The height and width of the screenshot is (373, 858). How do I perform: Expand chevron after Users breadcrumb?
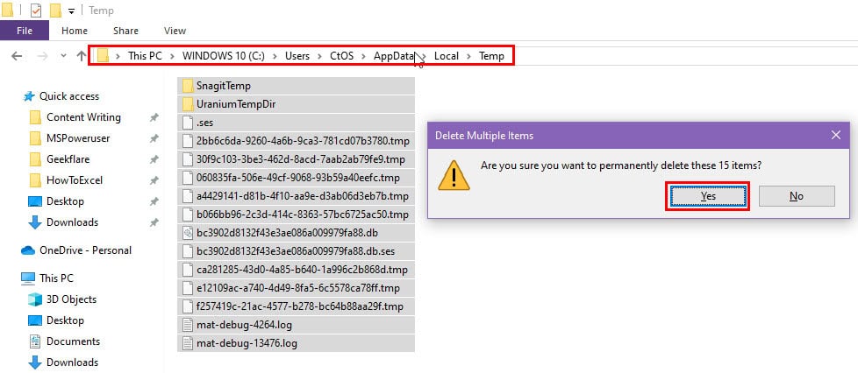(x=319, y=56)
